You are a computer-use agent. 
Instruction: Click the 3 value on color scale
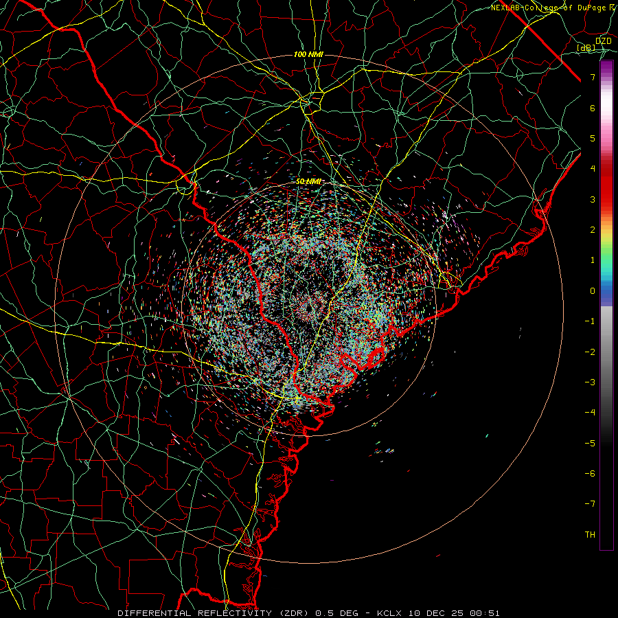[x=593, y=199]
